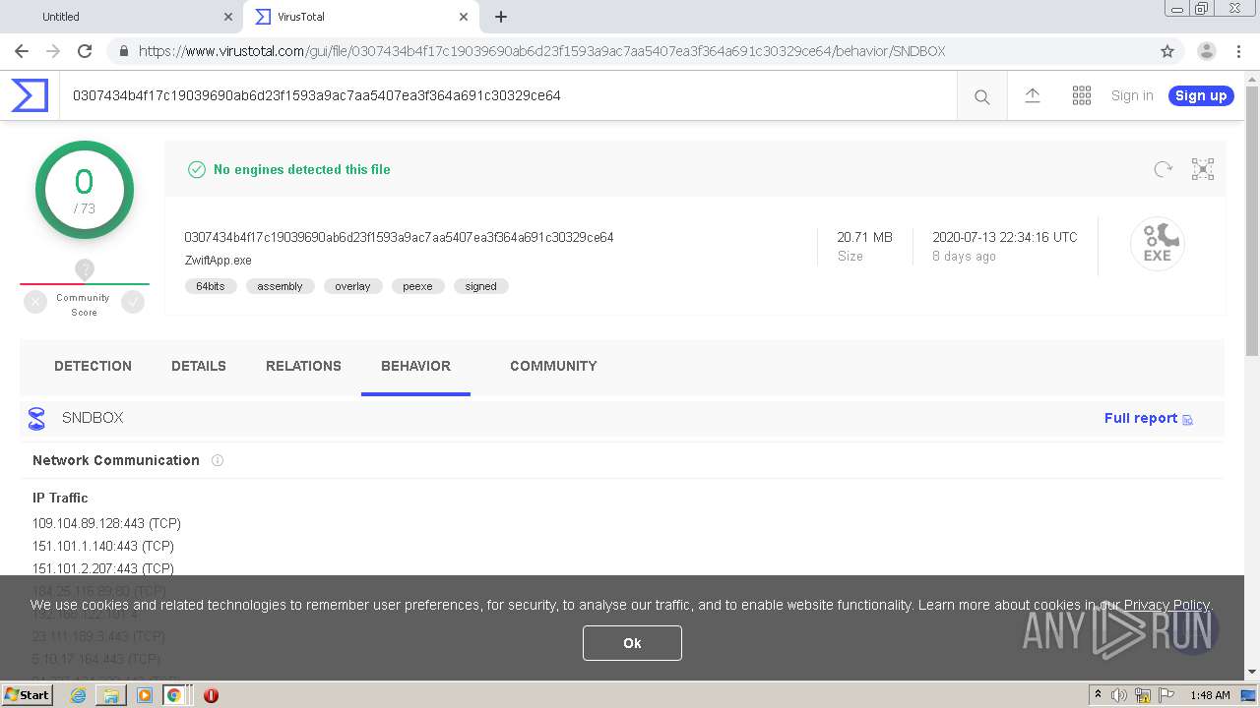Open the DETECTION tab
Screen dimensions: 1260x708
coord(93,366)
